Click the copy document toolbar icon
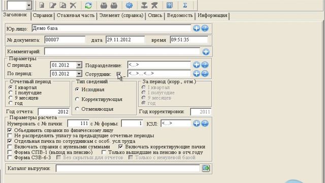 click(63, 5)
